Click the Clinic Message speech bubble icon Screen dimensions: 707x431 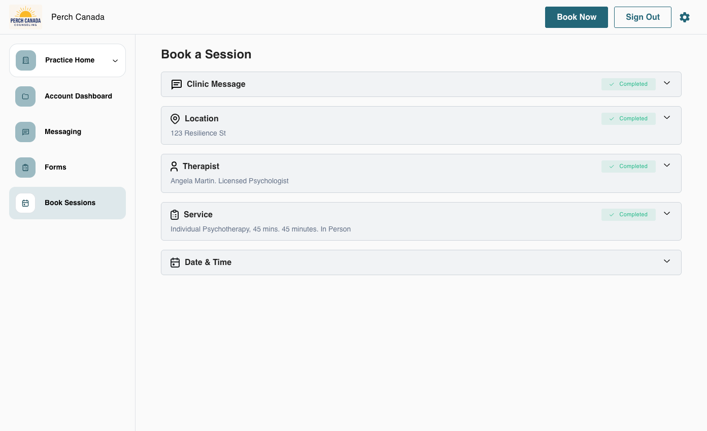176,84
